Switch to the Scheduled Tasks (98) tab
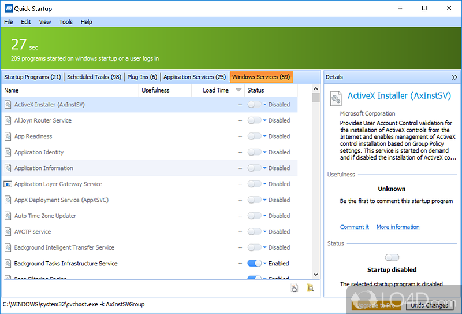462x314 pixels. [94, 77]
